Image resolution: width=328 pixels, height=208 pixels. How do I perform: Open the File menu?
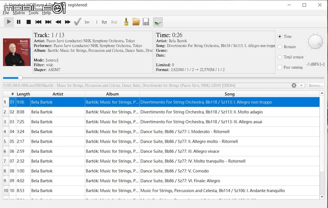point(6,13)
